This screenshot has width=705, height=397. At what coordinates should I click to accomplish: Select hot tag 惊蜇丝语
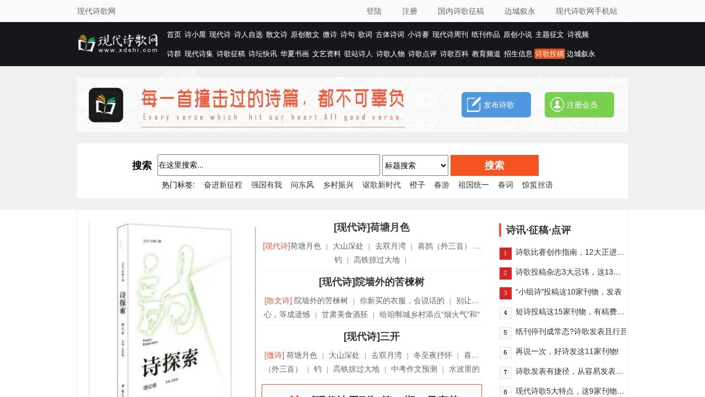538,185
